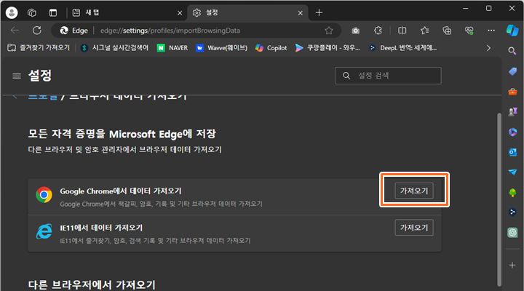Open sidebar ChatGPT icon
The image size is (524, 291).
[x=512, y=233]
